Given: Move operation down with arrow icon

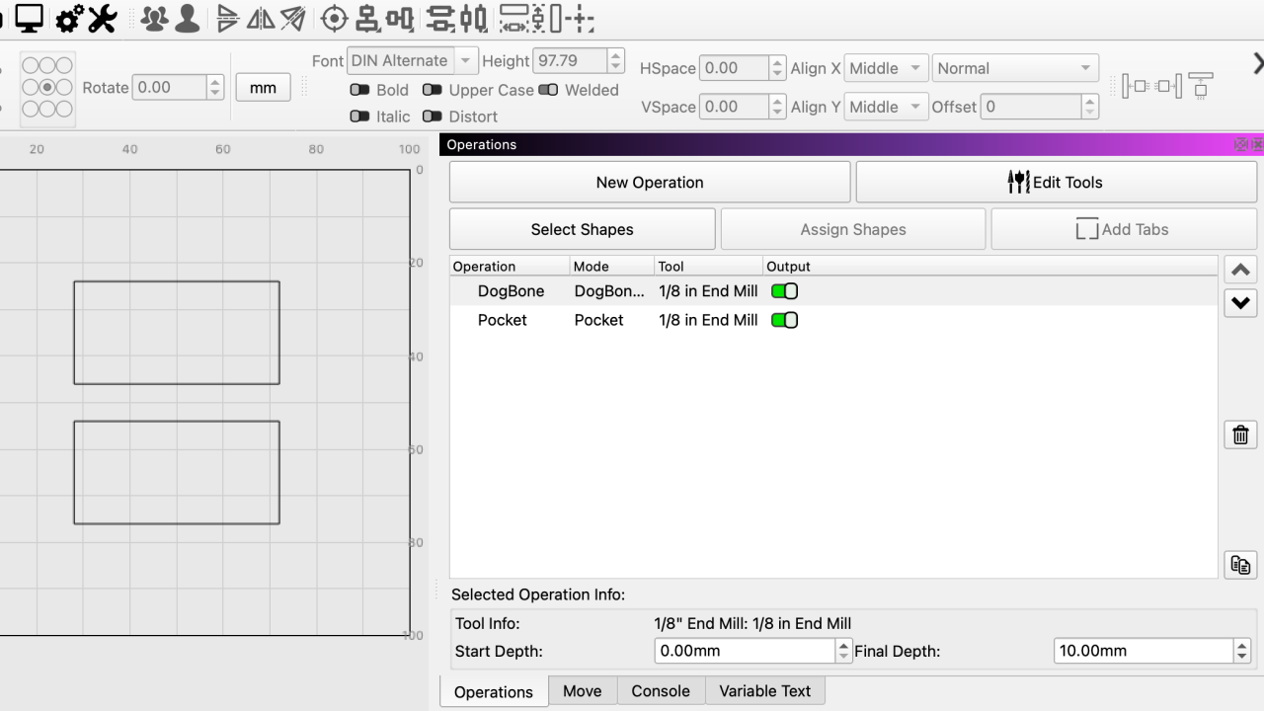Looking at the screenshot, I should [1240, 303].
